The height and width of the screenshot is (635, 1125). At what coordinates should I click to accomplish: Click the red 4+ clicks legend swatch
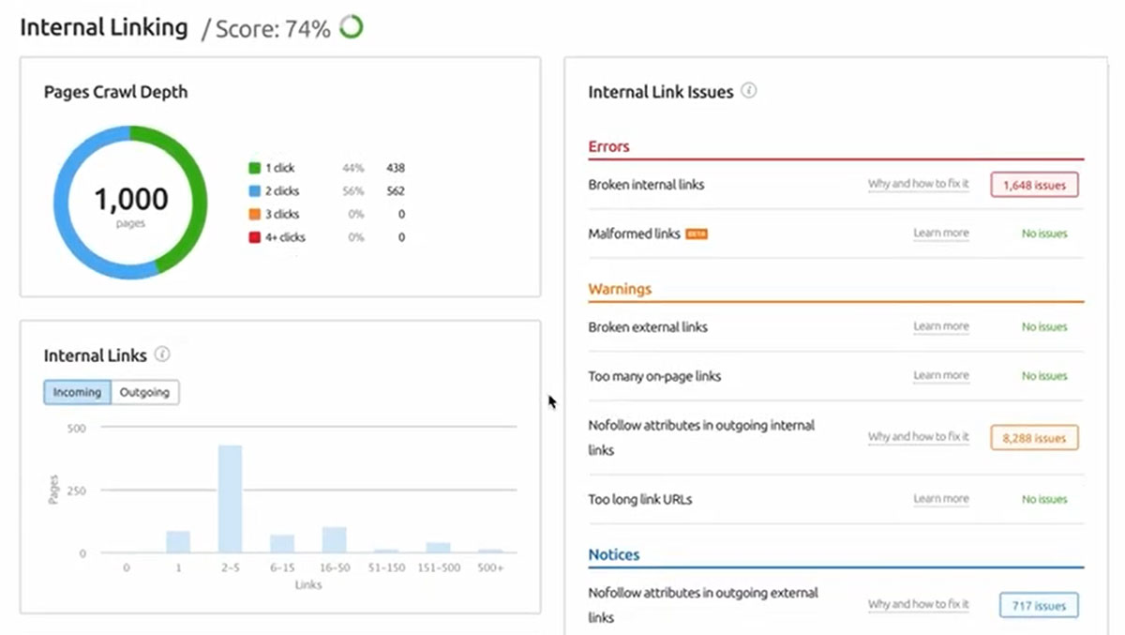(254, 237)
